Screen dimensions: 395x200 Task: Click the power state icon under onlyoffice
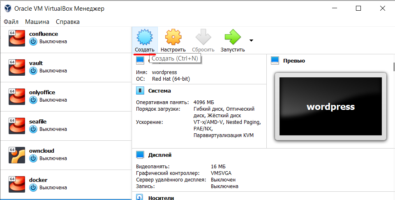(33, 100)
